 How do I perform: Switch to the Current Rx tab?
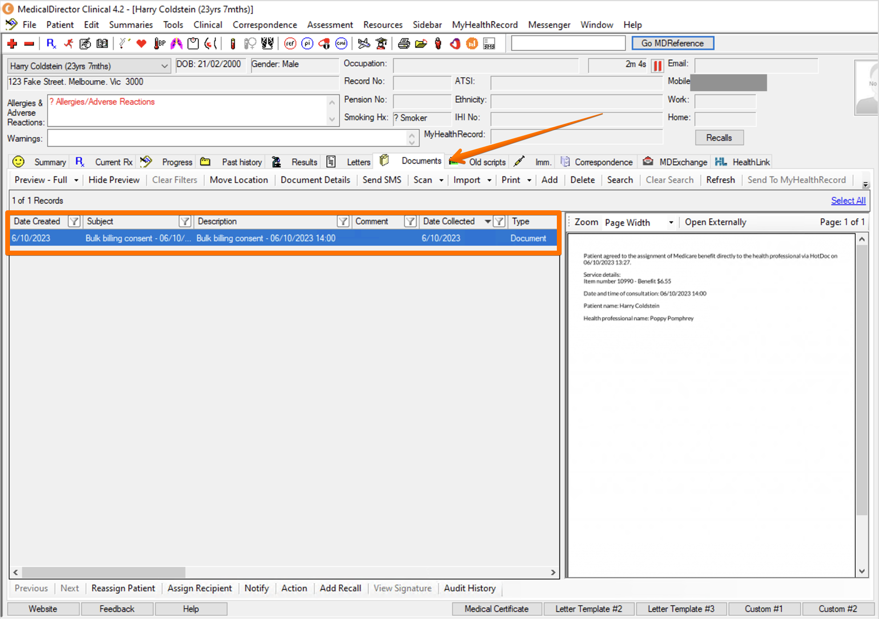[104, 162]
